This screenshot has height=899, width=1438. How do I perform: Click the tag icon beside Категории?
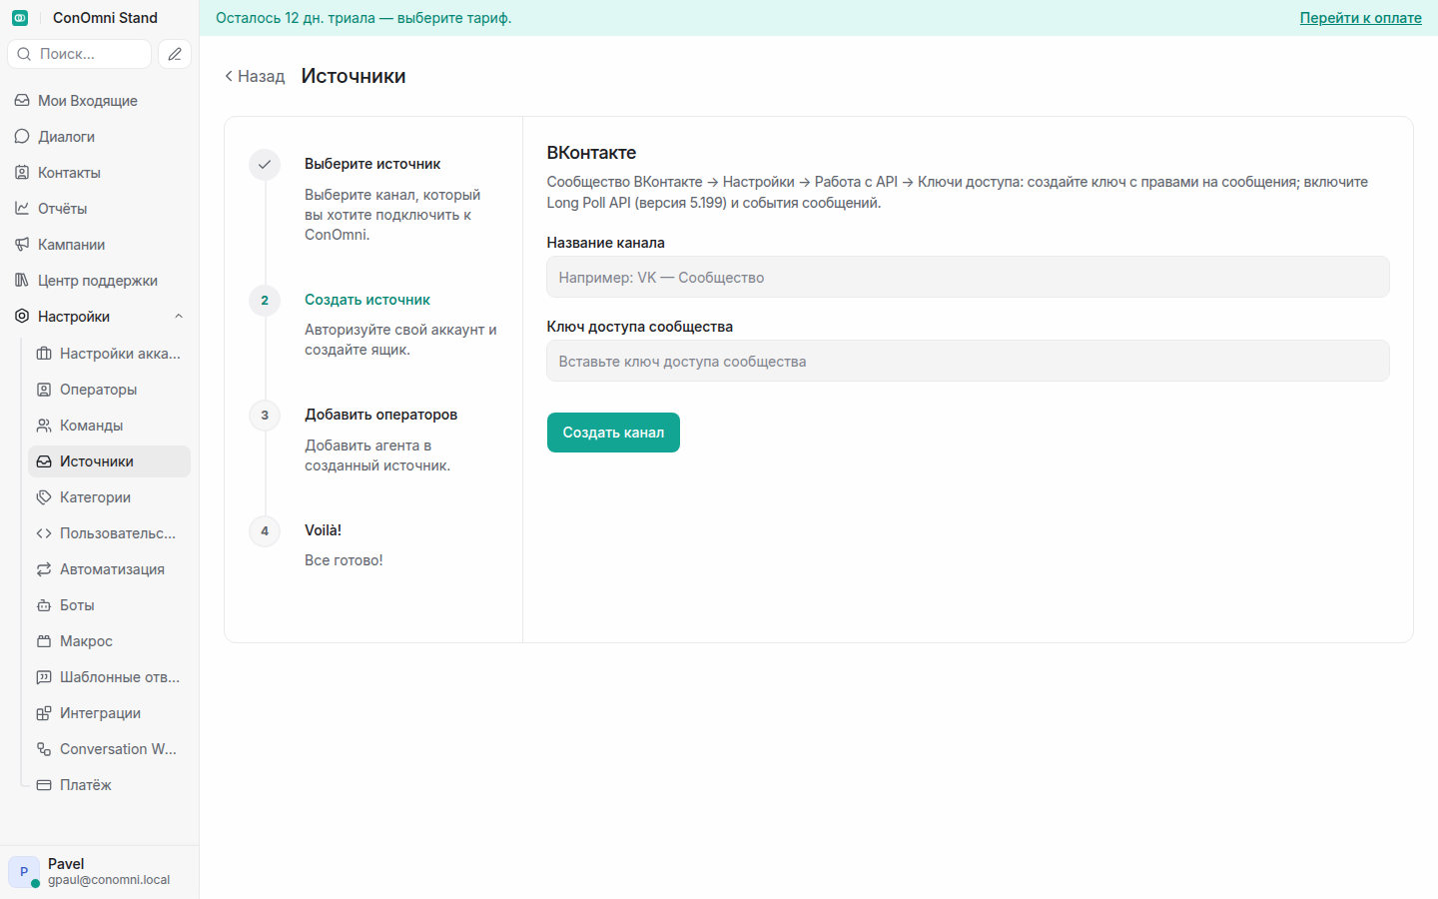tap(44, 497)
